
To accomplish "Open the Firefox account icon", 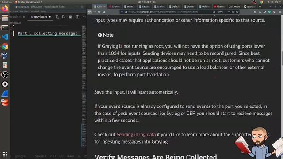I will pyautogui.click(x=264, y=12).
